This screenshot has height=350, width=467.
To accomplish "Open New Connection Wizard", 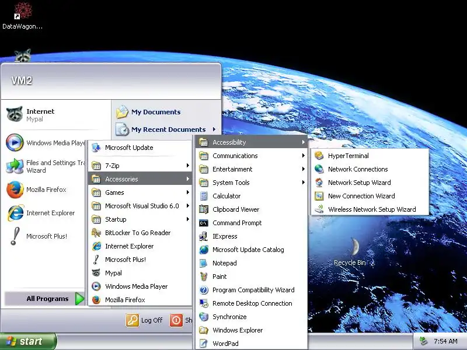I will point(370,196).
